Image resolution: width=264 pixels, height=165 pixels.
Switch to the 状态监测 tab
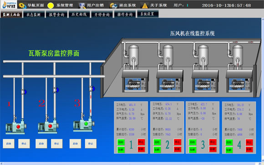[34, 14]
